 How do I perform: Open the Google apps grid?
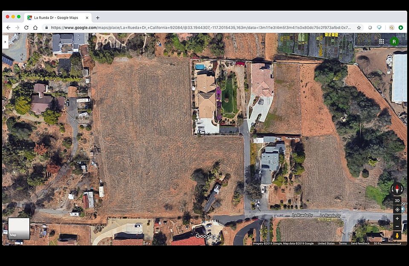click(382, 41)
